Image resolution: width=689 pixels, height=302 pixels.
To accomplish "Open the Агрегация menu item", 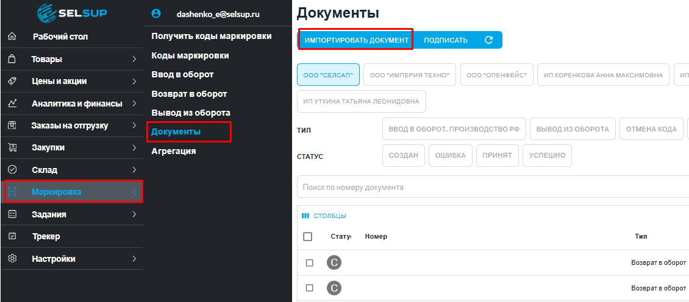I will (x=174, y=151).
